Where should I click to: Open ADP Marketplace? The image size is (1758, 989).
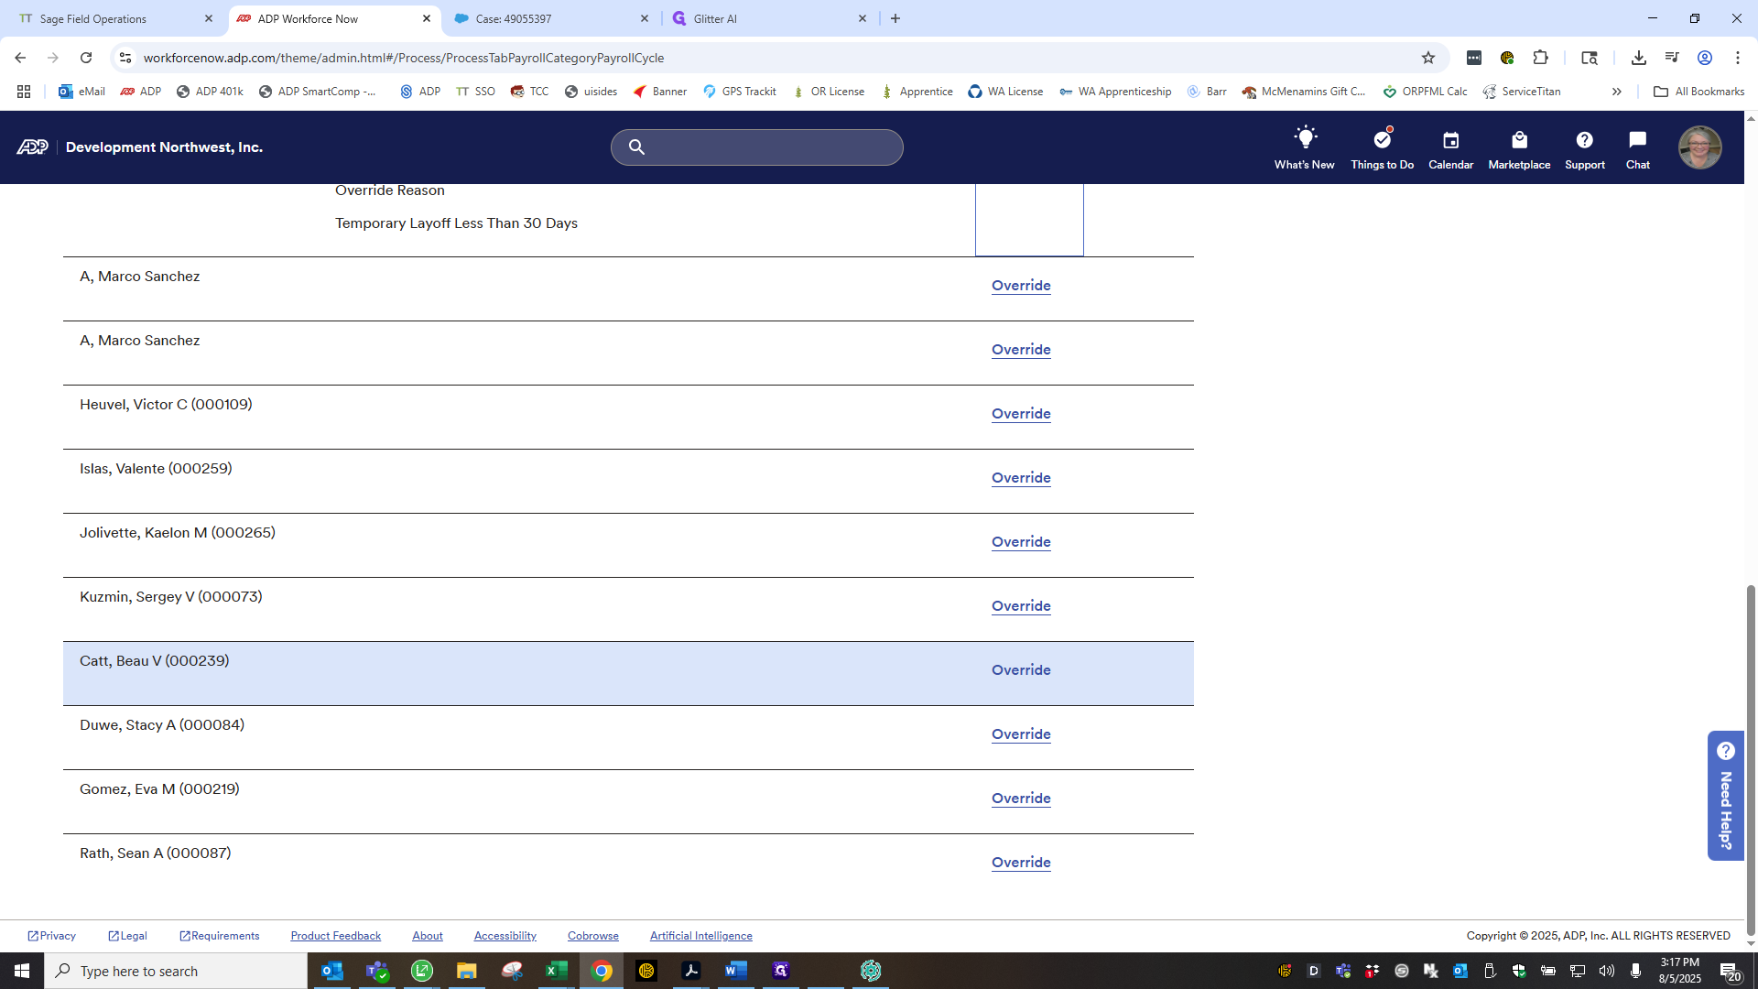[1519, 148]
